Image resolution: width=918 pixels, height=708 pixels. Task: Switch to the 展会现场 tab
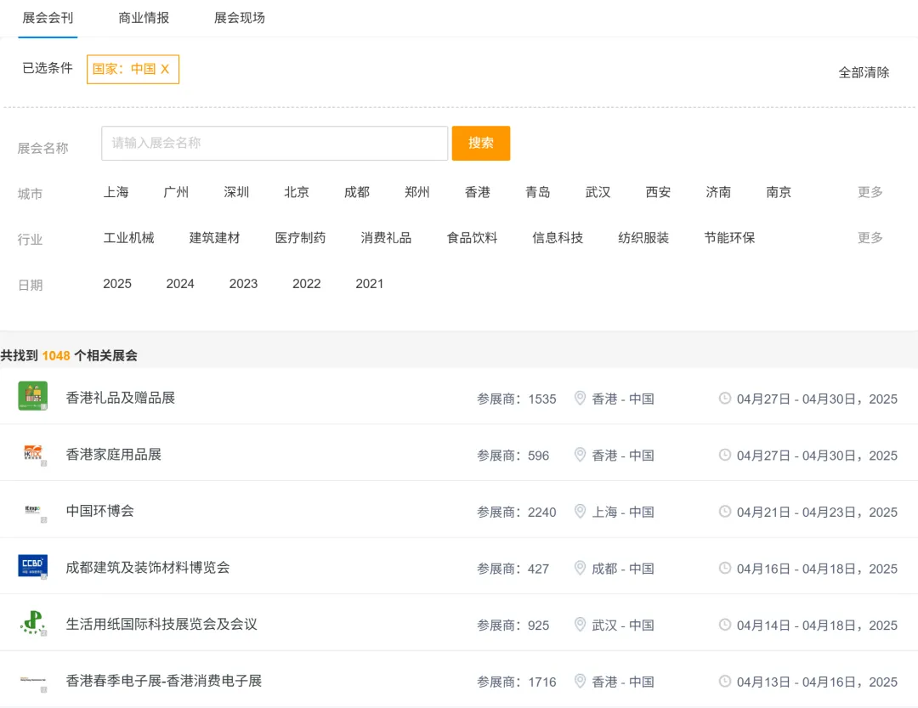(x=240, y=18)
